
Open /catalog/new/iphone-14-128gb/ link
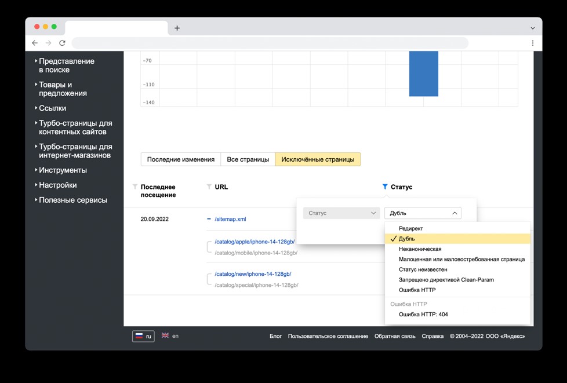click(253, 274)
